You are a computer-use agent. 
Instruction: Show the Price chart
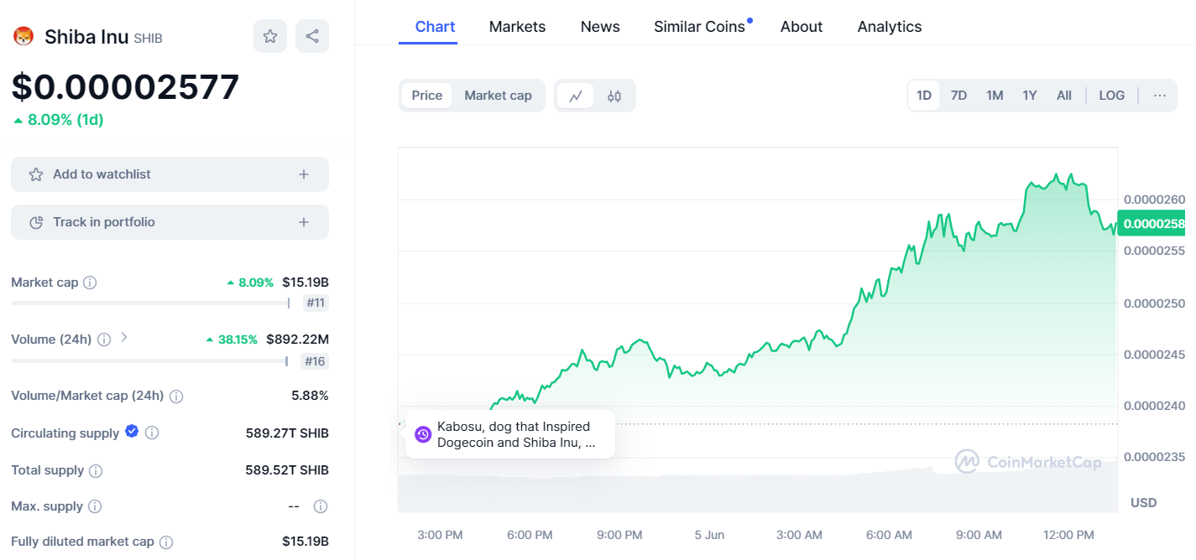coord(427,96)
